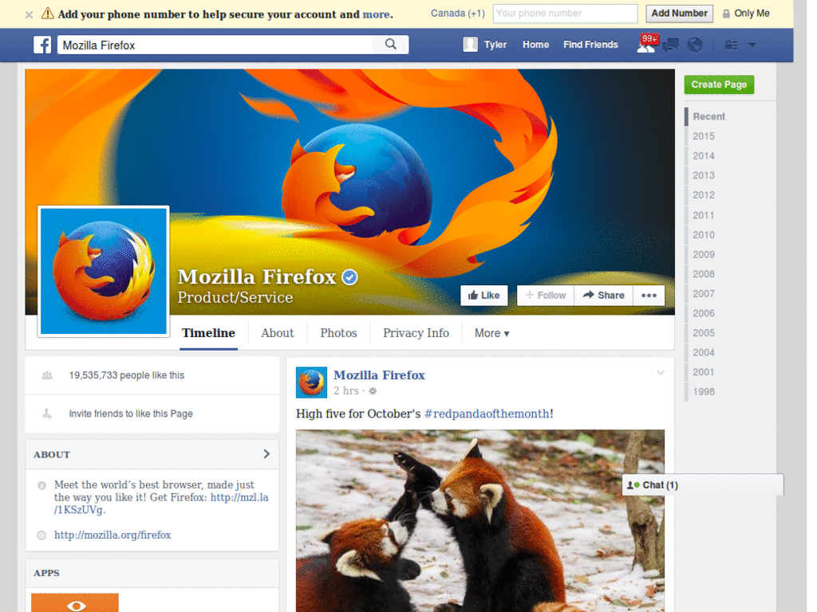Click the Product/Service category text

[235, 297]
